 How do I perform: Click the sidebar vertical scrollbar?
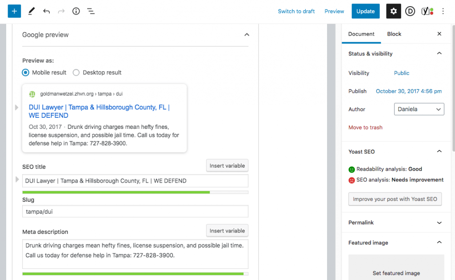(x=453, y=88)
